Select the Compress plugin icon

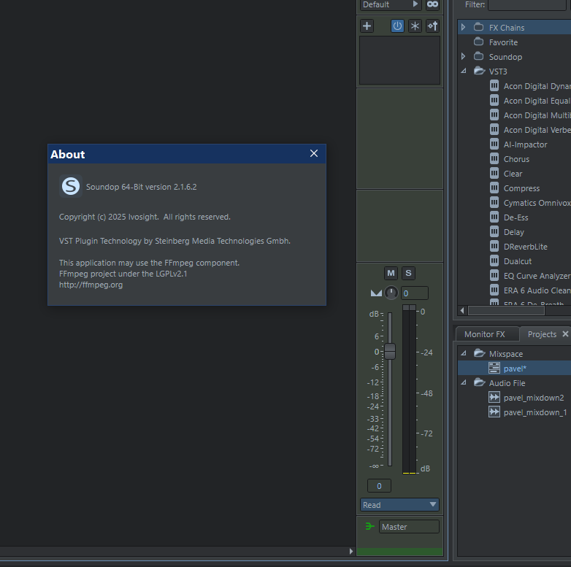494,188
